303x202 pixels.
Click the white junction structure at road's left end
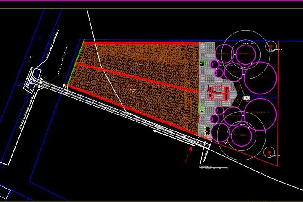tap(33, 79)
